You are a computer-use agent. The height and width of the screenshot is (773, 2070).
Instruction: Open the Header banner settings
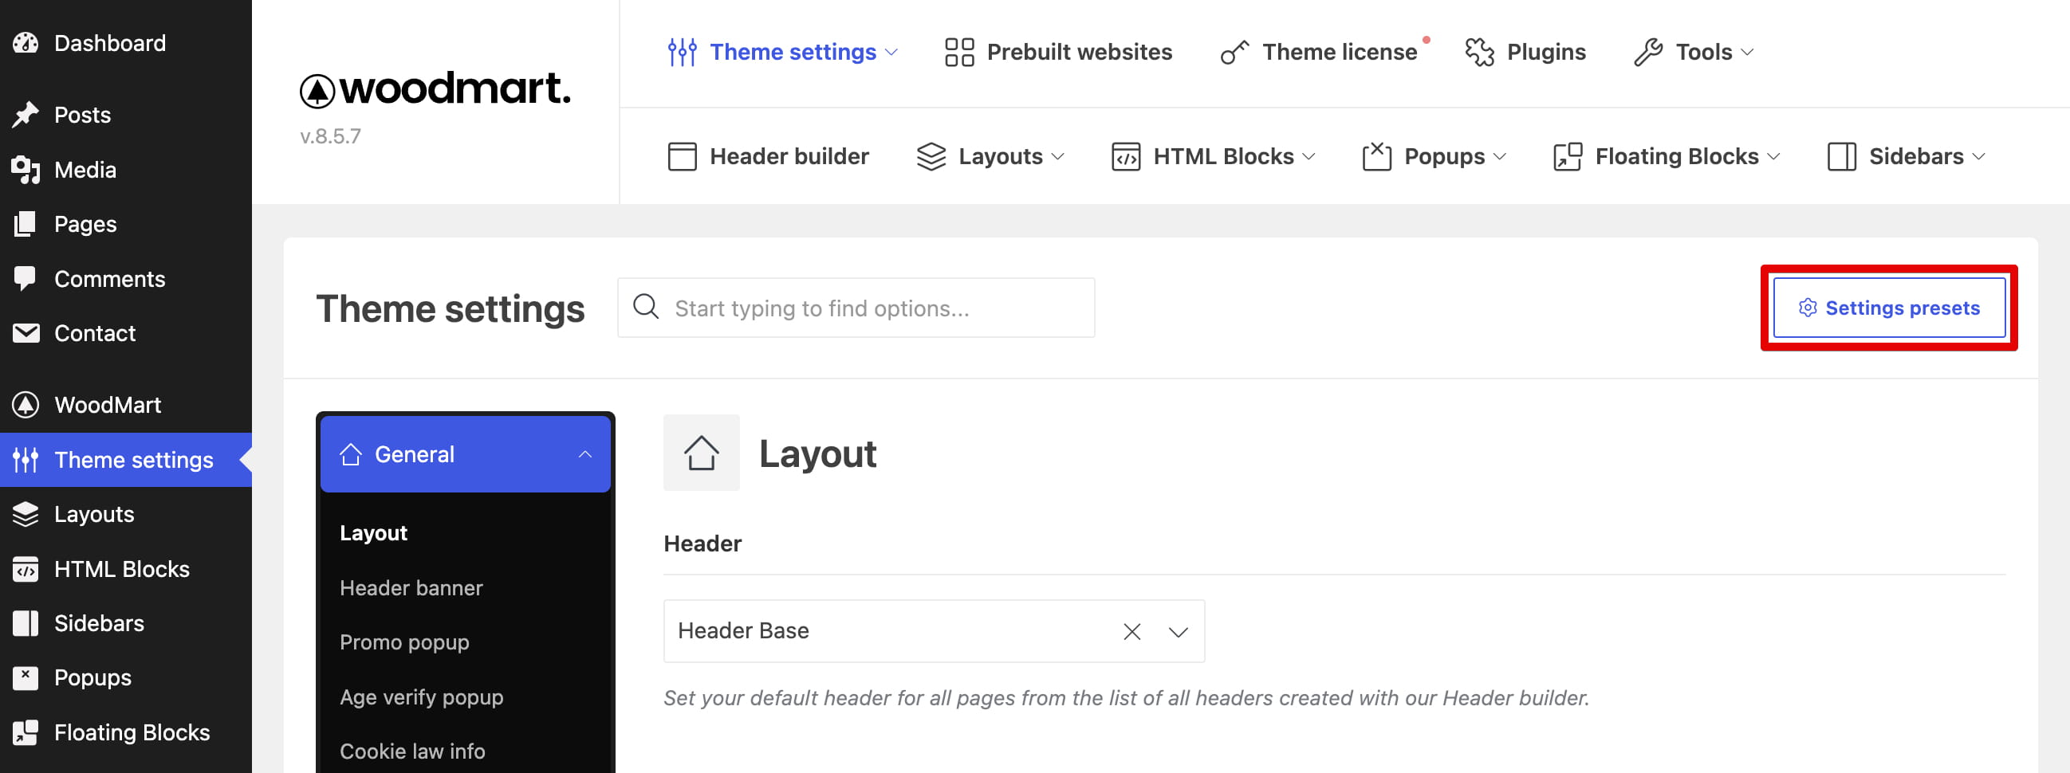(x=411, y=587)
